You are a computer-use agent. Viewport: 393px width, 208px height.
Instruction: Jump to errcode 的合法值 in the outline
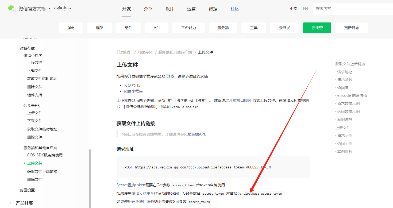click(x=352, y=95)
